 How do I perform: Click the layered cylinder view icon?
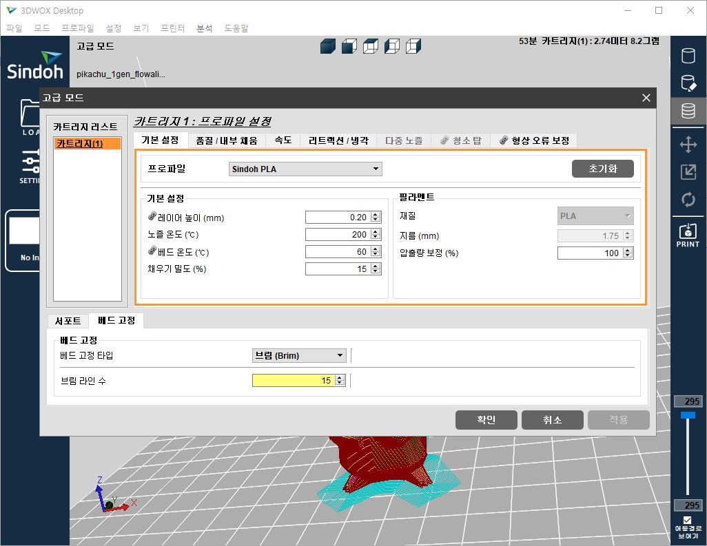(688, 111)
